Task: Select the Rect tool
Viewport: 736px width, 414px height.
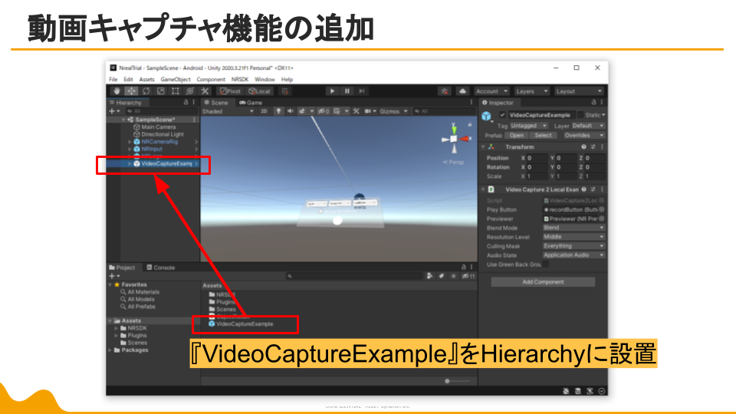Action: 175,91
